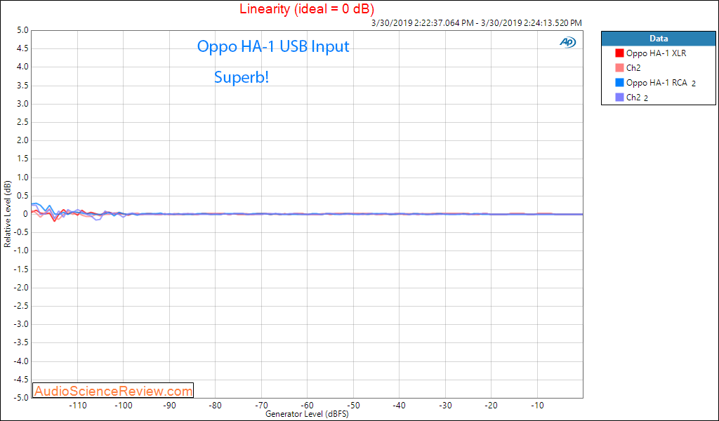Click the -40 tick on the horizontal axis

click(399, 406)
